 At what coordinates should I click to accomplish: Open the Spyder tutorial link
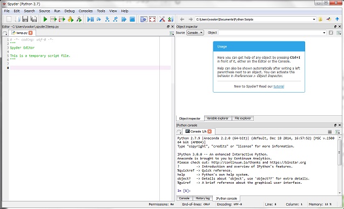click(x=279, y=86)
